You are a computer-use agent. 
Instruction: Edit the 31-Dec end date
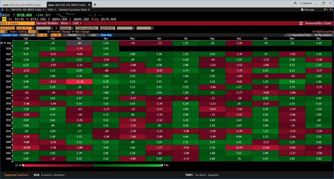coord(56,35)
